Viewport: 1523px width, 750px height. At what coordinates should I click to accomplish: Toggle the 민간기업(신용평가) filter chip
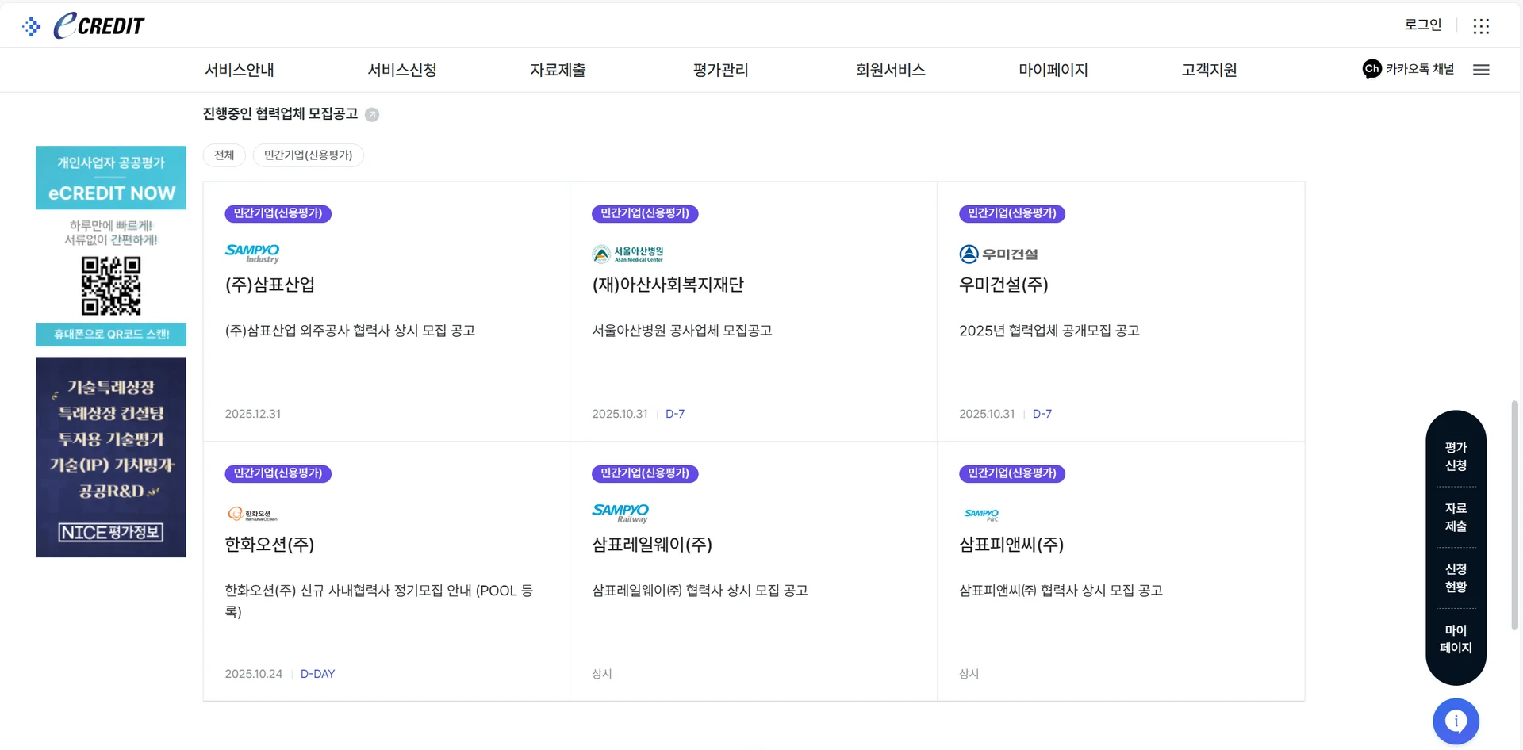click(309, 155)
